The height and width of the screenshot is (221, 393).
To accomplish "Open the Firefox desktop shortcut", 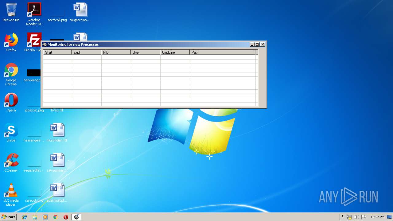I will [11, 42].
